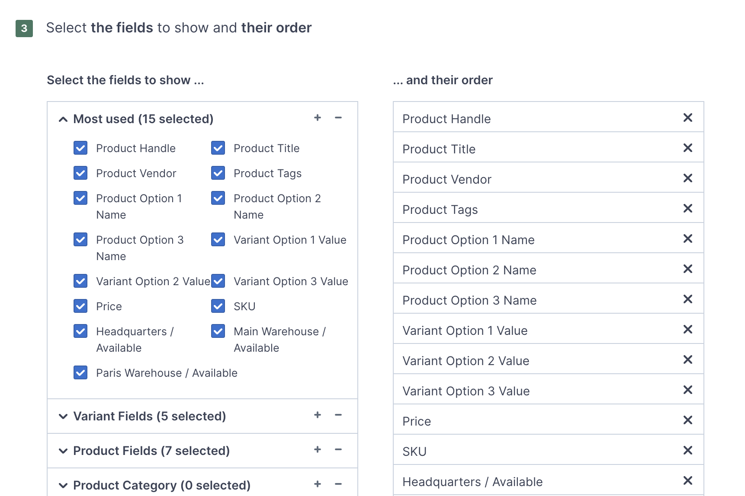The height and width of the screenshot is (496, 745).
Task: Disable the Paris Warehouse / Available field
Action: (x=80, y=372)
